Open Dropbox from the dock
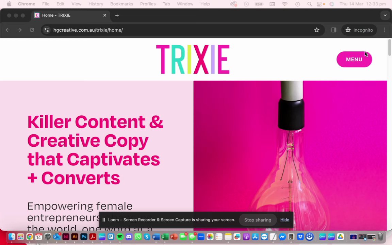Viewport: 392px width, 245px height. point(300,236)
